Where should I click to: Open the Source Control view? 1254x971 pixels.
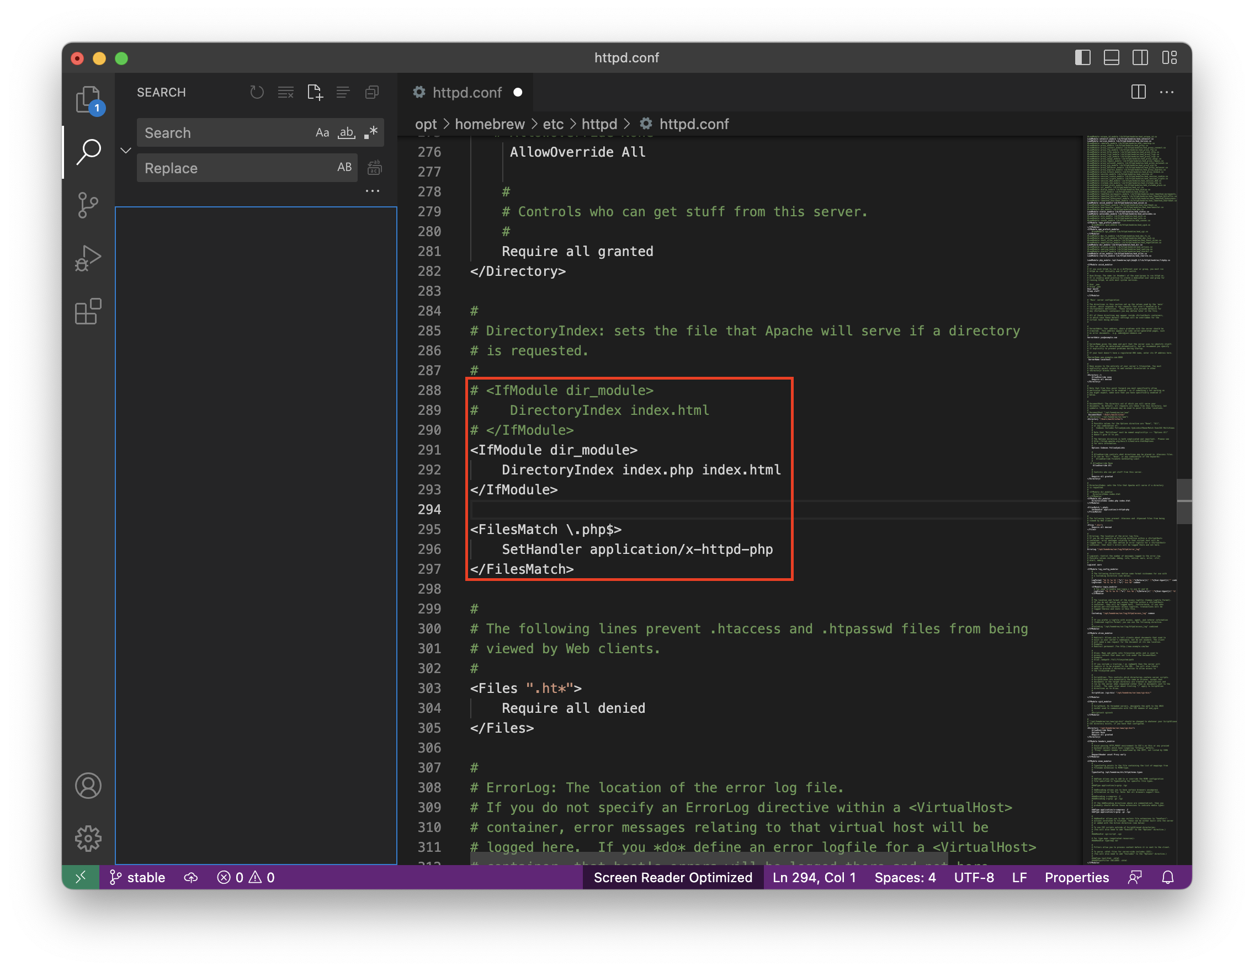pyautogui.click(x=88, y=205)
